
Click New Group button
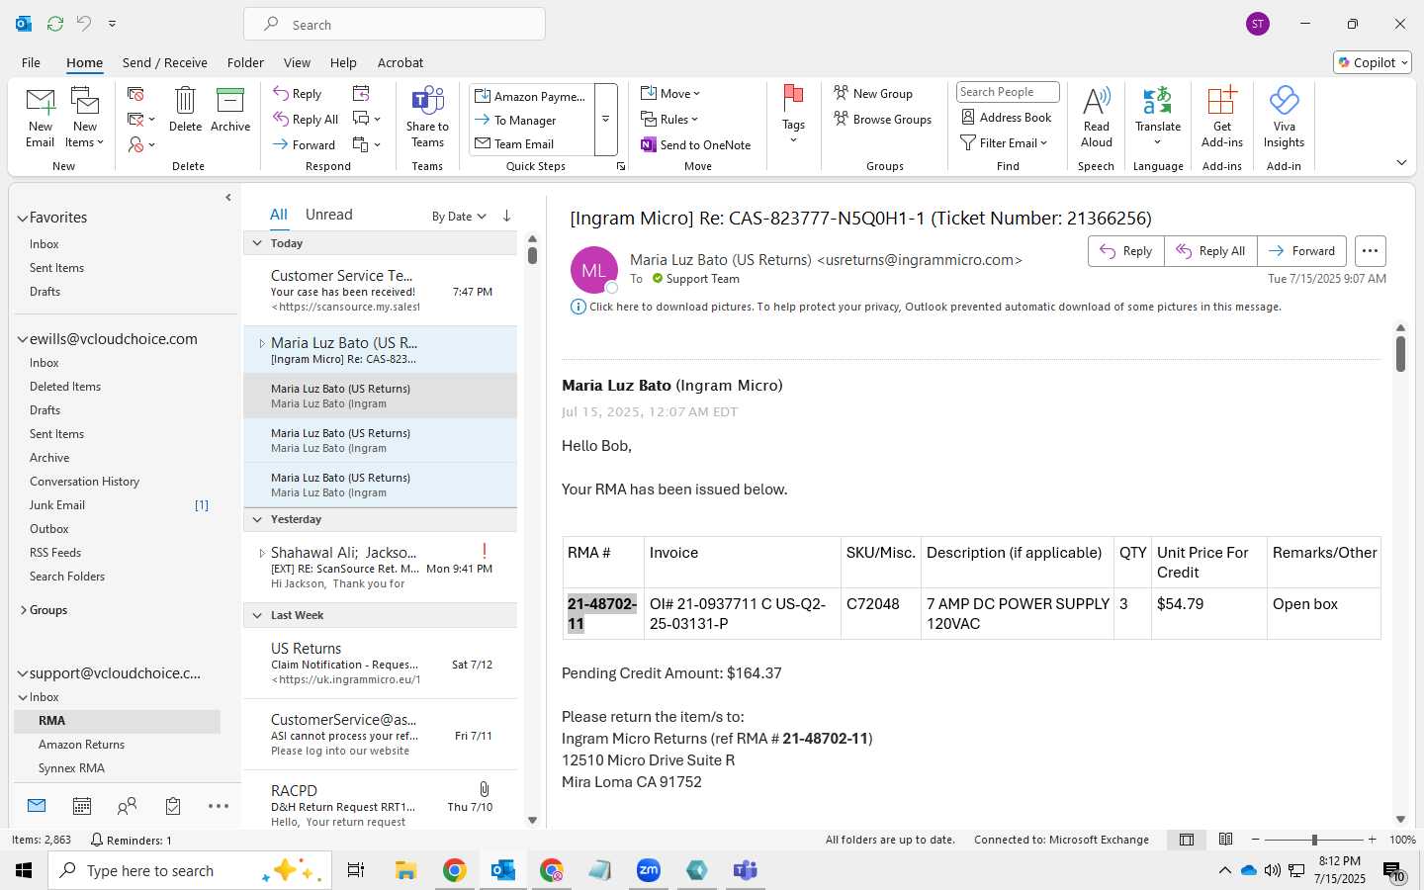coord(873,93)
